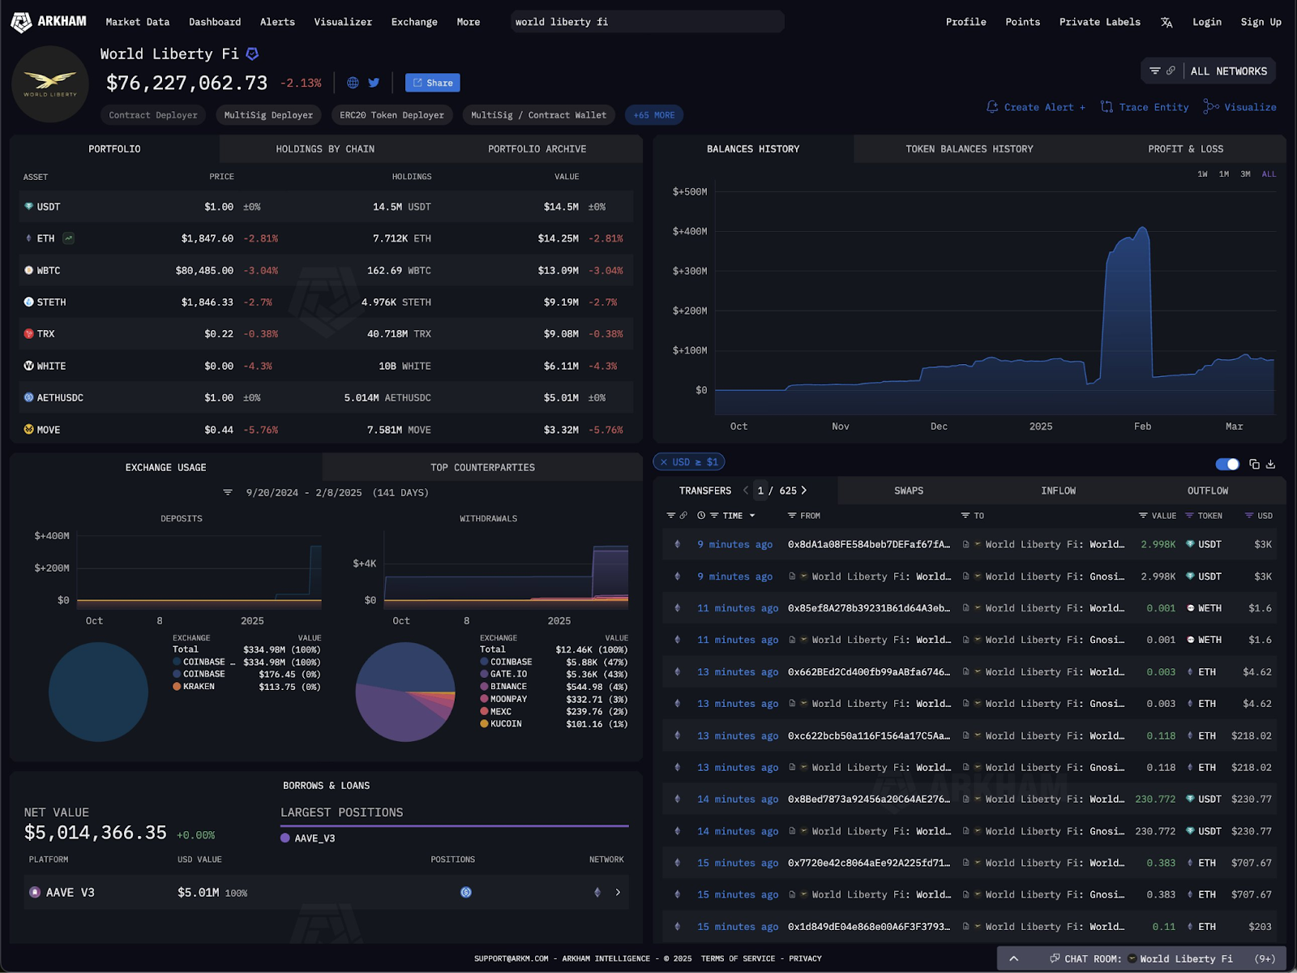
Task: Click the search field showing world liberty fi
Action: [646, 22]
